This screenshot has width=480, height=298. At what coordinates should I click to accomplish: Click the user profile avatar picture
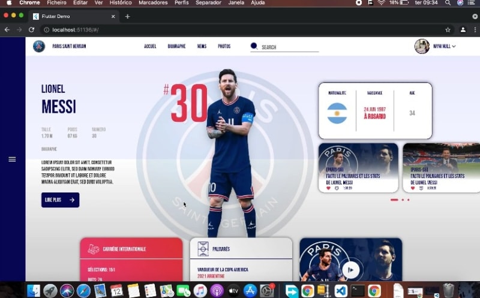[422, 46]
